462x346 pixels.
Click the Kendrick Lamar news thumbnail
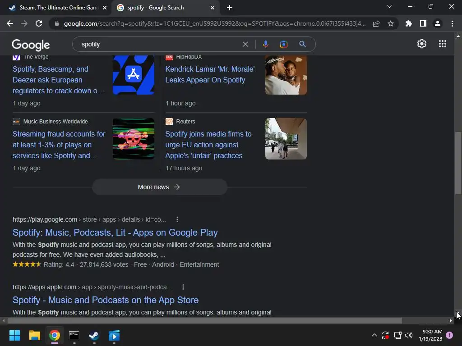pyautogui.click(x=286, y=75)
